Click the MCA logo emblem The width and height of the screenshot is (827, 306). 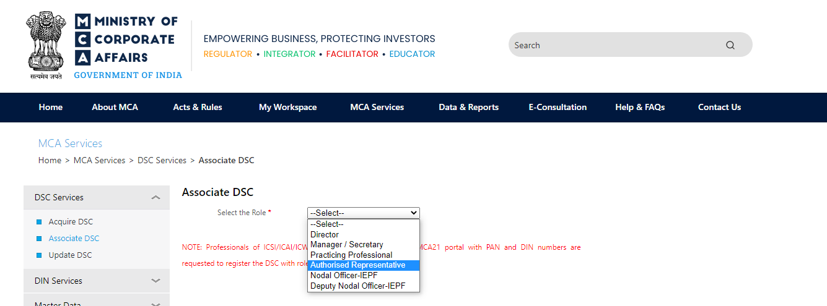click(46, 46)
